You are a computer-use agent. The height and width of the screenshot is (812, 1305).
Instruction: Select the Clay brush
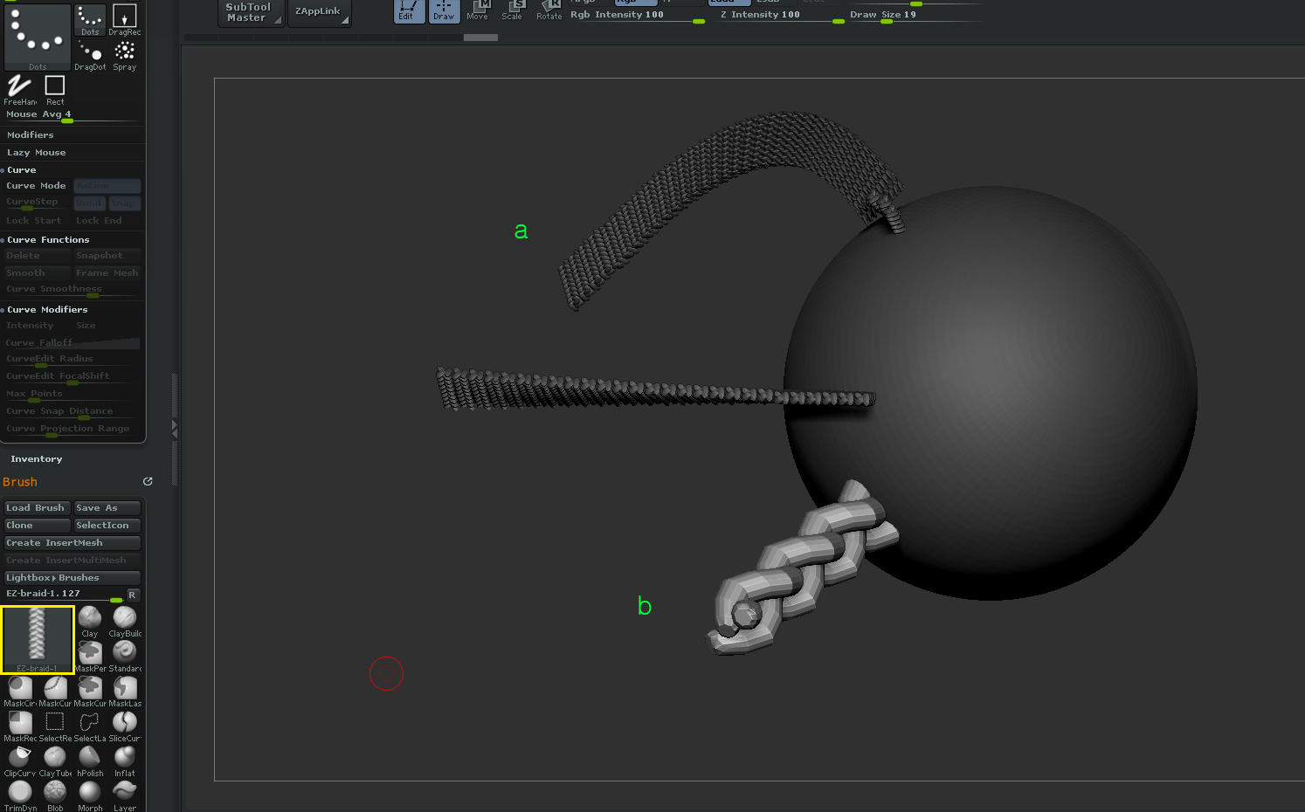click(x=89, y=618)
